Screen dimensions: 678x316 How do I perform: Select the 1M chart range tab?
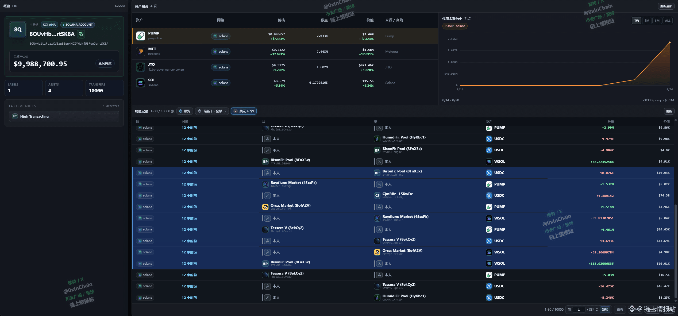[x=647, y=21]
